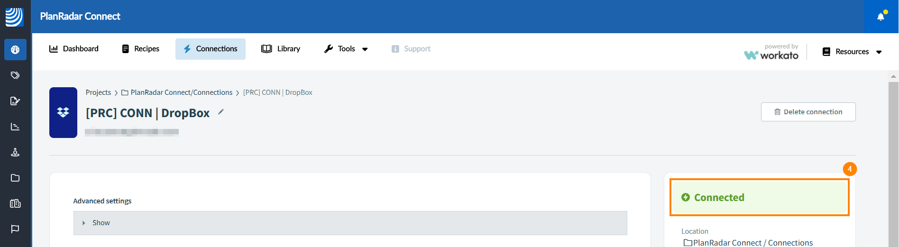Open the buildings sidebar icon
The width and height of the screenshot is (899, 247).
15,203
